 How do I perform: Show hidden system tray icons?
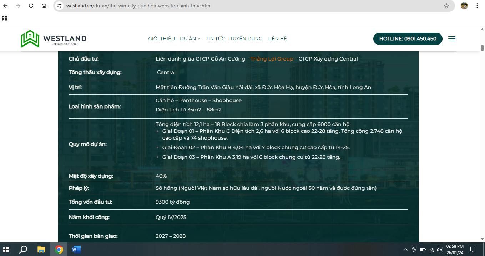tap(405, 250)
